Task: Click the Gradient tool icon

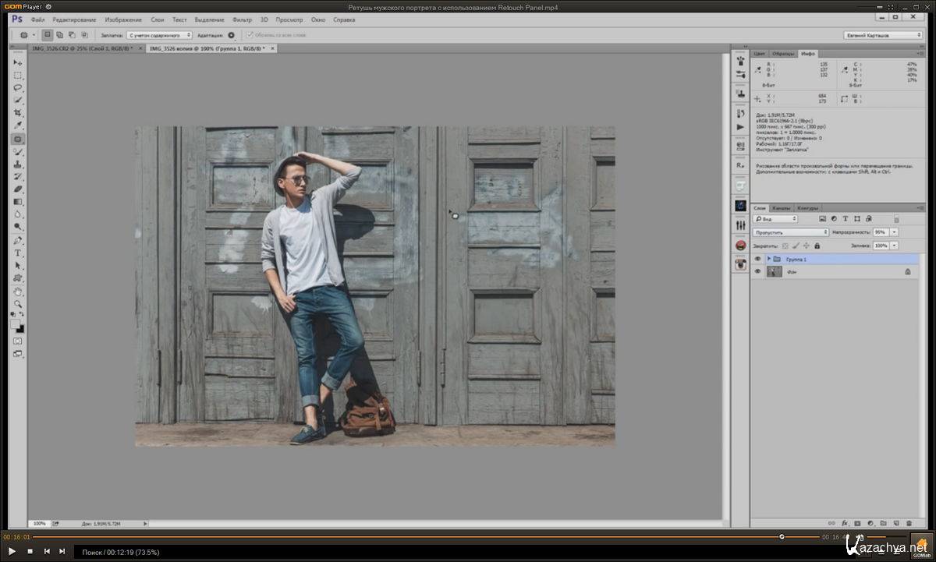Action: (18, 202)
